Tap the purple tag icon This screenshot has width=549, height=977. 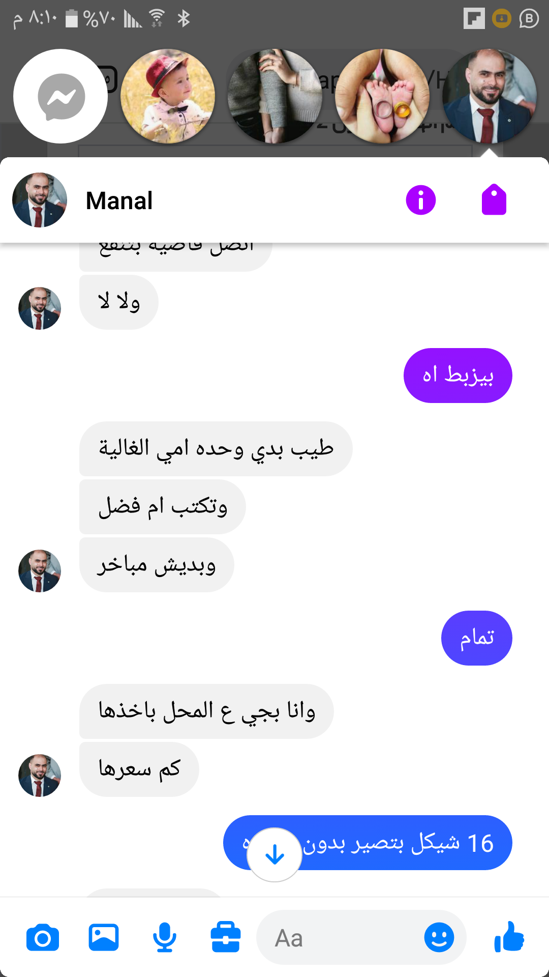(494, 200)
